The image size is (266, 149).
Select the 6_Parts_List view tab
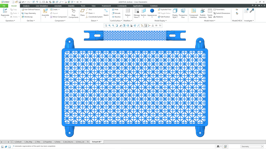click(80, 142)
